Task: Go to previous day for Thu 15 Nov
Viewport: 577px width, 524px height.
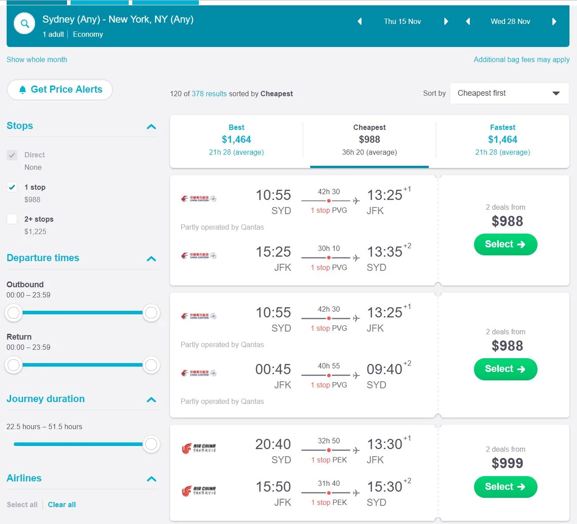Action: (x=360, y=22)
